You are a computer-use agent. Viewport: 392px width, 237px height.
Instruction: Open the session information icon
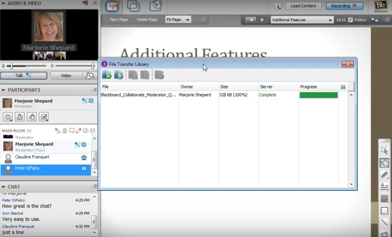click(x=278, y=6)
